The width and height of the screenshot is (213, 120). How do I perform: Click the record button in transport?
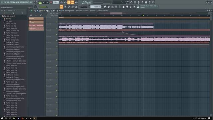pos(51,2)
